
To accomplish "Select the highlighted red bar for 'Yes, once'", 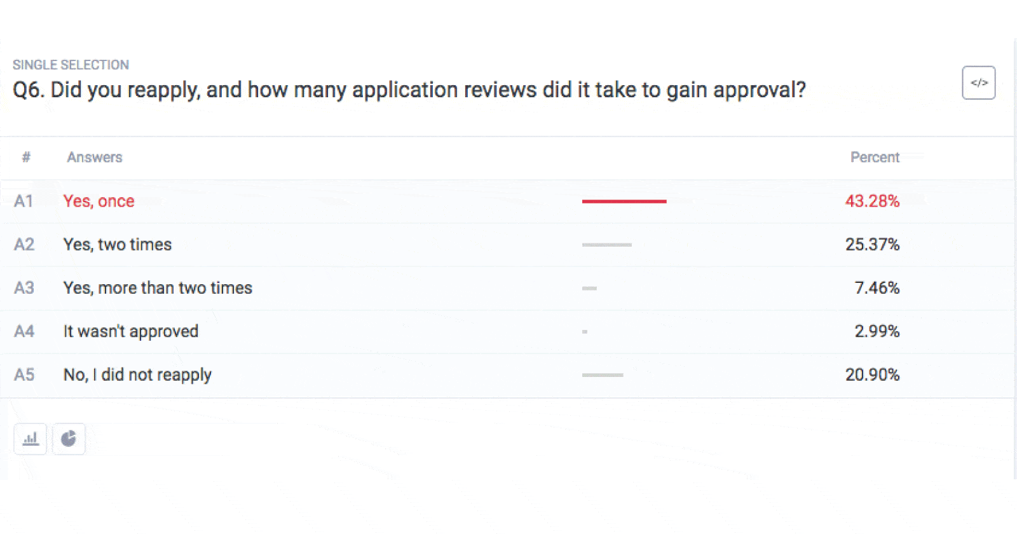I will pos(624,201).
